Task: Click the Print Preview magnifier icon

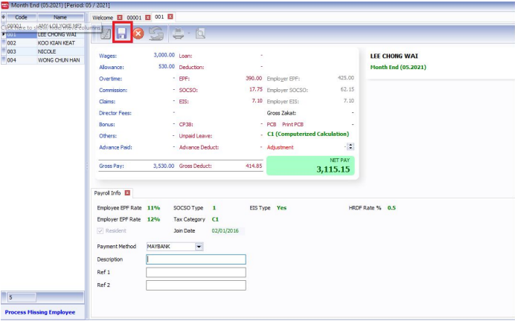Action: tap(199, 33)
